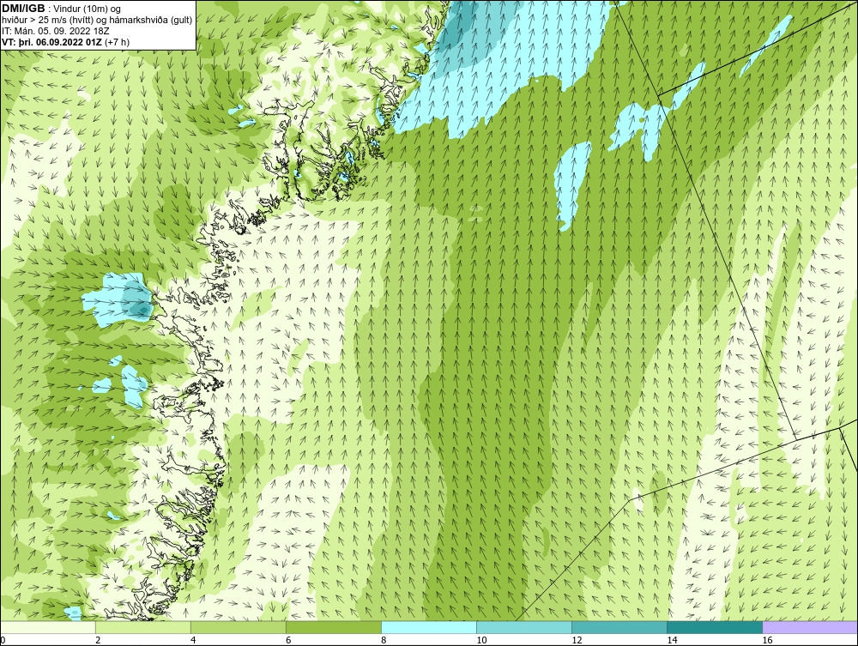Screen dimensions: 858x646
Task: Click the purple legend swatch above 16
Action: click(x=809, y=627)
